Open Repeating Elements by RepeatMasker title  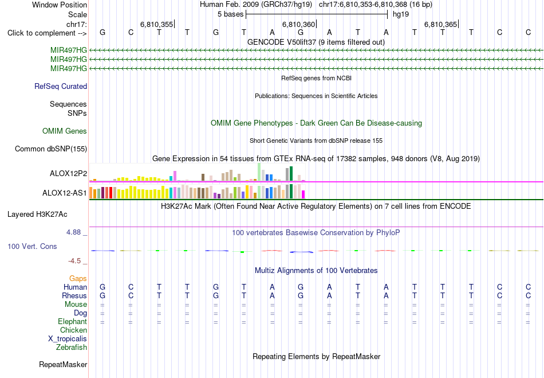(317, 357)
